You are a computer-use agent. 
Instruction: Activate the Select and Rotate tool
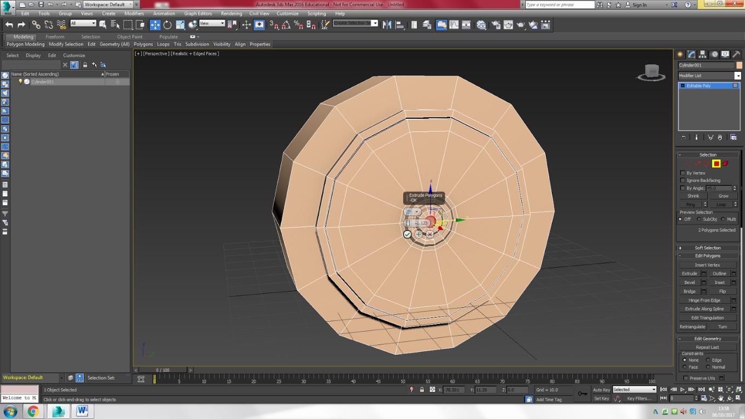167,25
